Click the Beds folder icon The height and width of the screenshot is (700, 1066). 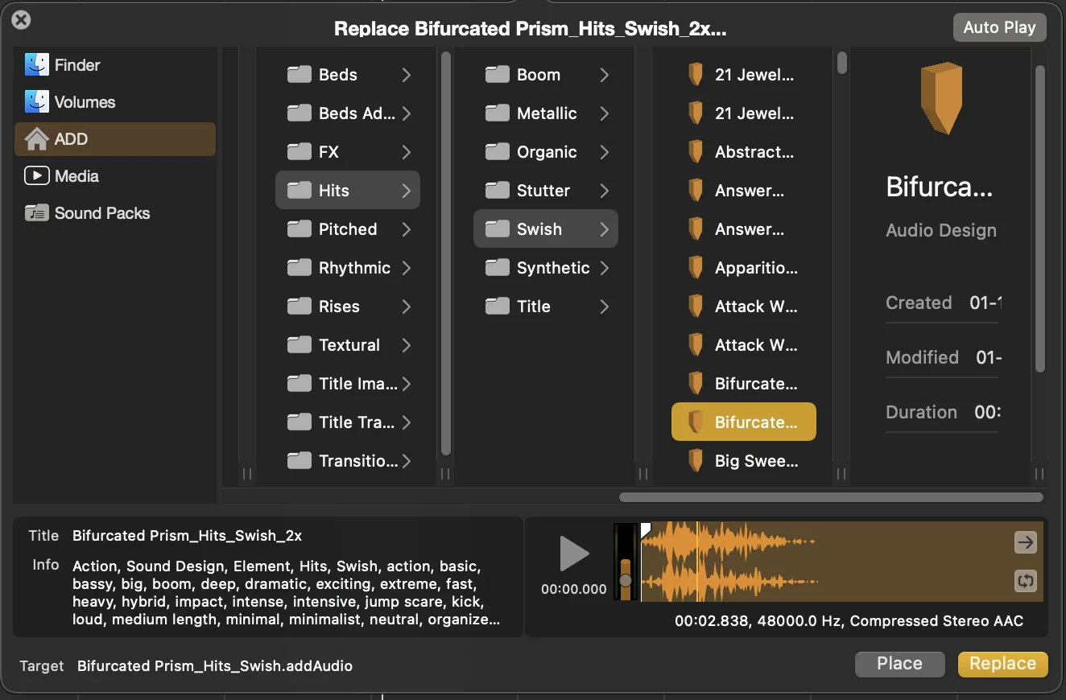pos(300,75)
